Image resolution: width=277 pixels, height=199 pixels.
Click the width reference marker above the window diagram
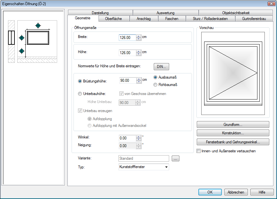coord(38,25)
